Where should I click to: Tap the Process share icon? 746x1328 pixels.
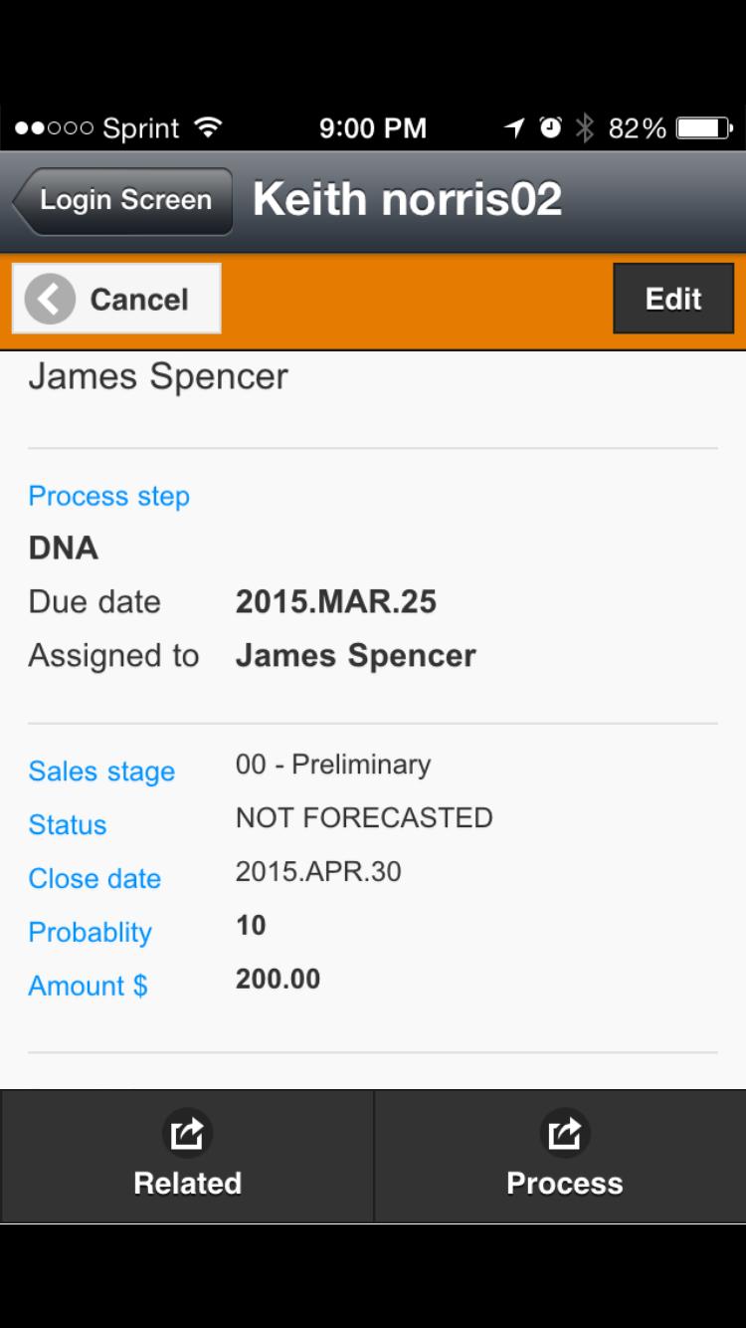pos(564,1133)
